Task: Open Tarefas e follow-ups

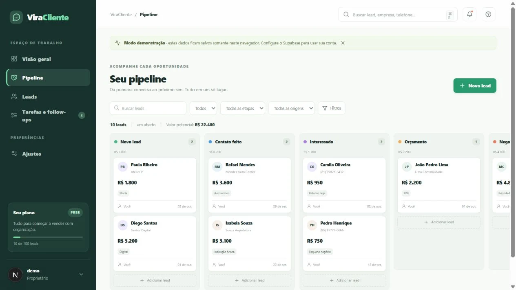Action: 48,116
